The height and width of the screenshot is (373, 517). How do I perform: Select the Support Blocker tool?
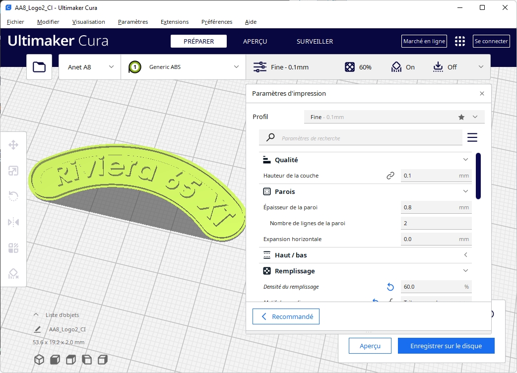[x=13, y=274]
